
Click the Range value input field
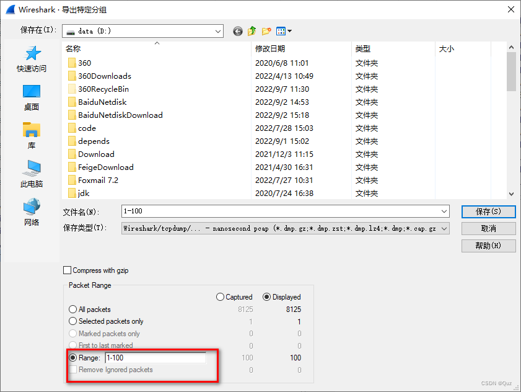pyautogui.click(x=155, y=358)
